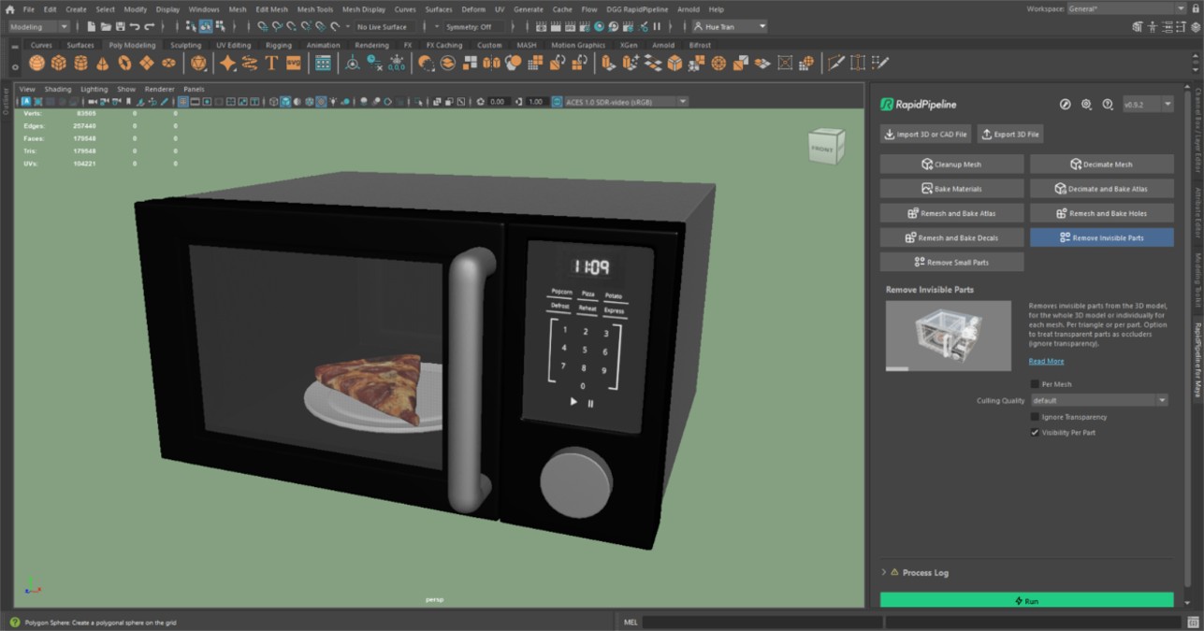Screen dimensions: 1204x631
Task: Create a polygon disc from the shelf
Action: [168, 63]
